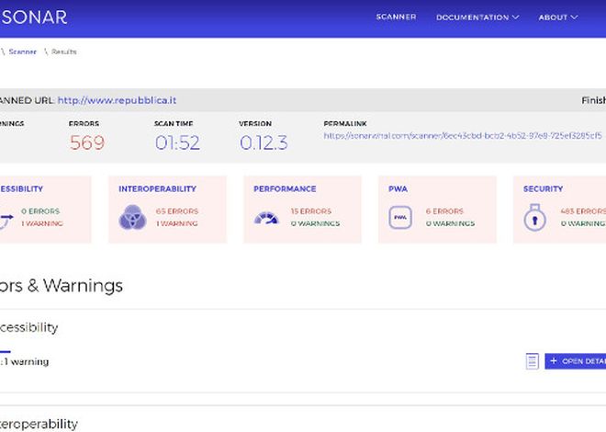Click the 569 errors count

point(87,142)
